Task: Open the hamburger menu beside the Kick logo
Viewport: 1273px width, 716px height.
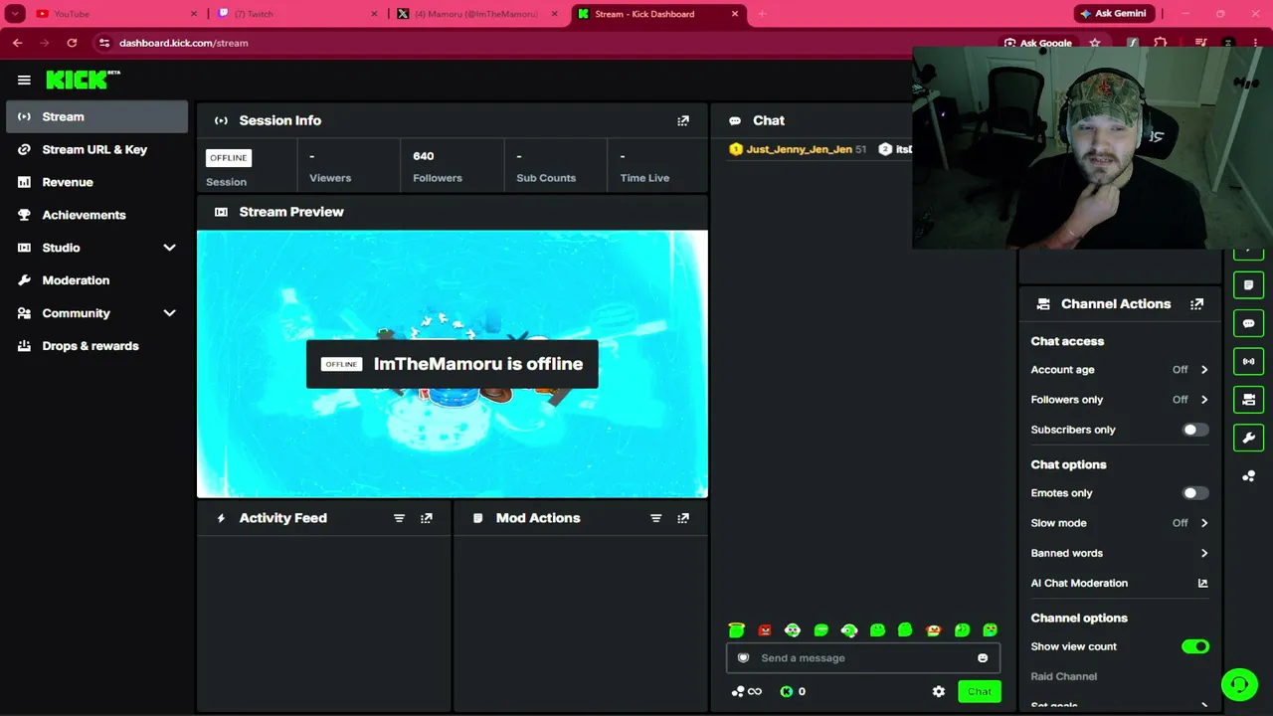Action: click(24, 80)
